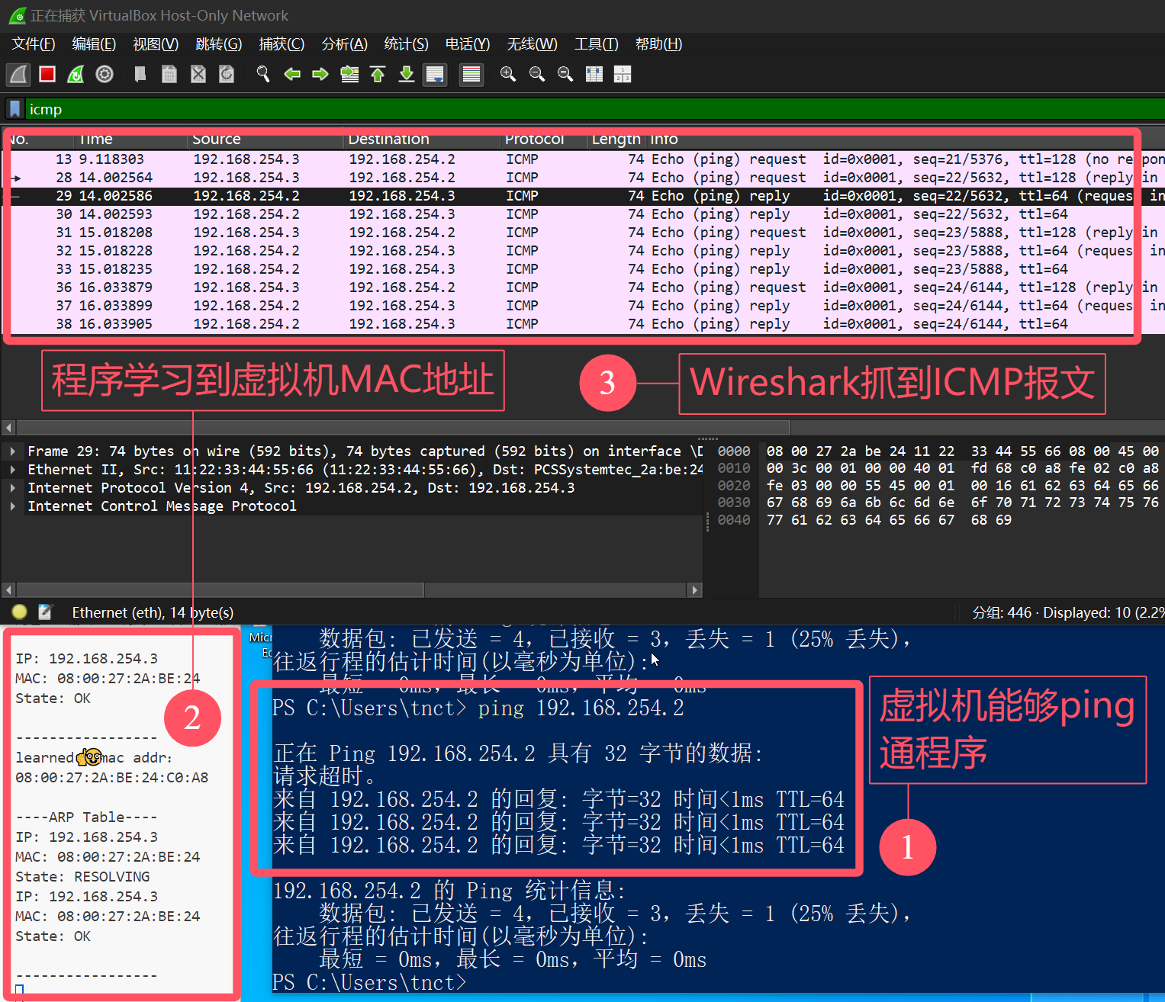Toggle auto-scroll during live capture
The height and width of the screenshot is (1002, 1165).
coord(435,74)
